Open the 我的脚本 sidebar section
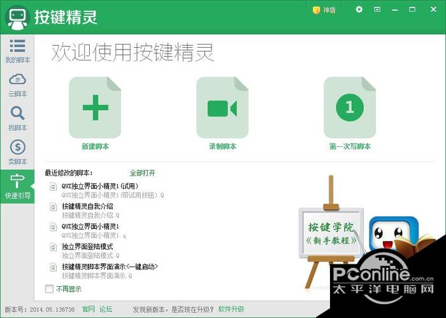Viewport: 446px width, 318px height. (17, 51)
